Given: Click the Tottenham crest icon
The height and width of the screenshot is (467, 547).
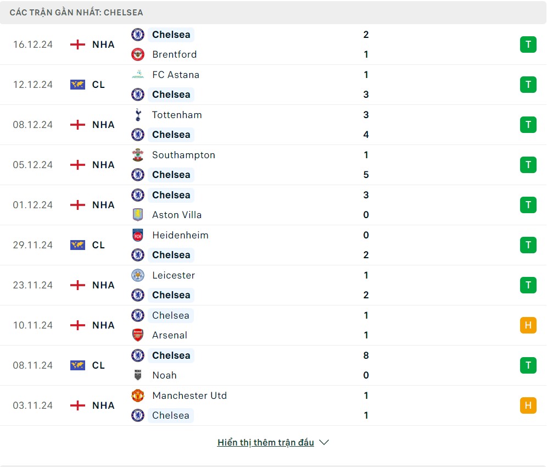Looking at the screenshot, I should pyautogui.click(x=137, y=115).
